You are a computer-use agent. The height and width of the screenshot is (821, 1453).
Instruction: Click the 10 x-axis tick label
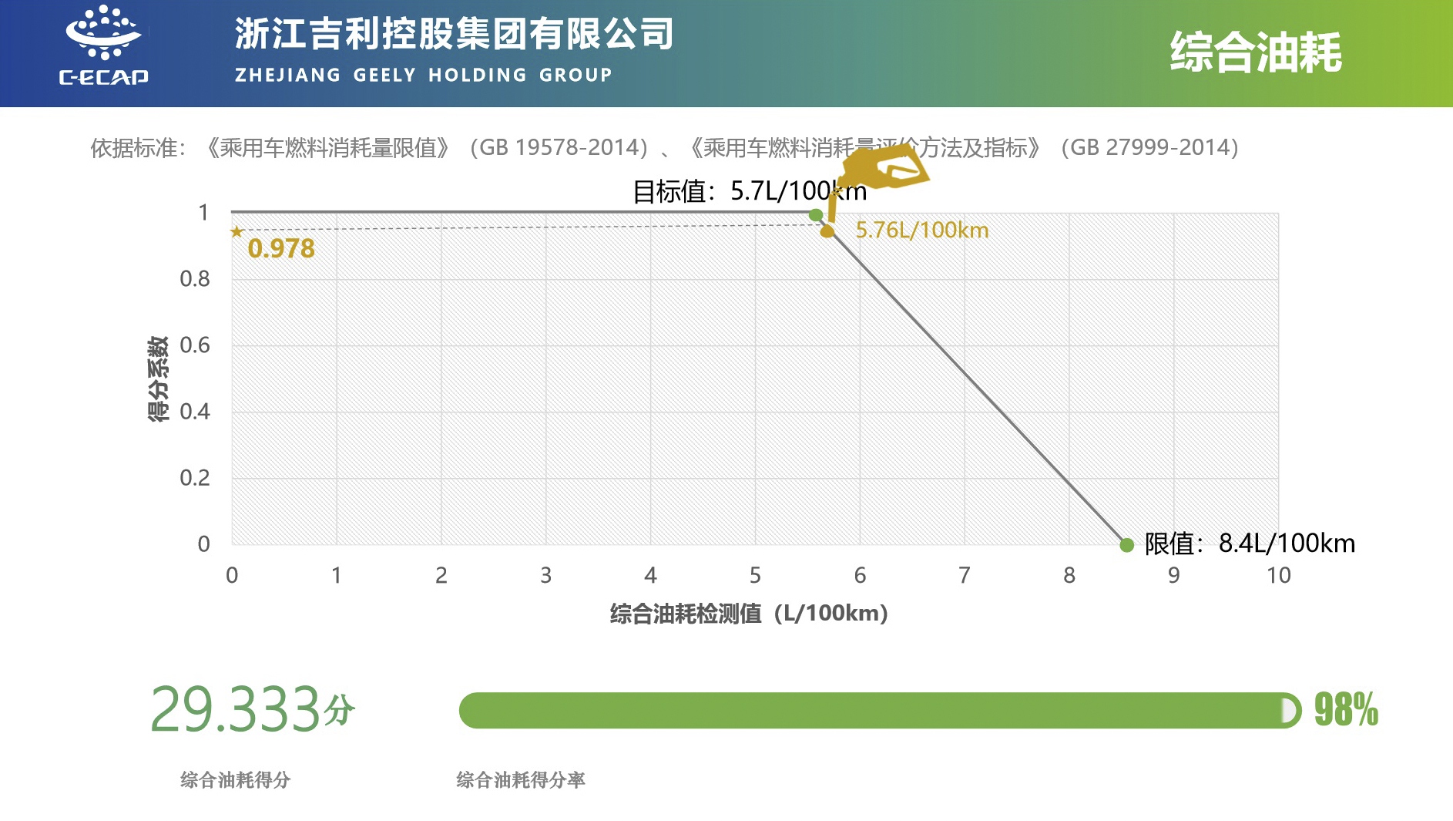tap(1279, 576)
